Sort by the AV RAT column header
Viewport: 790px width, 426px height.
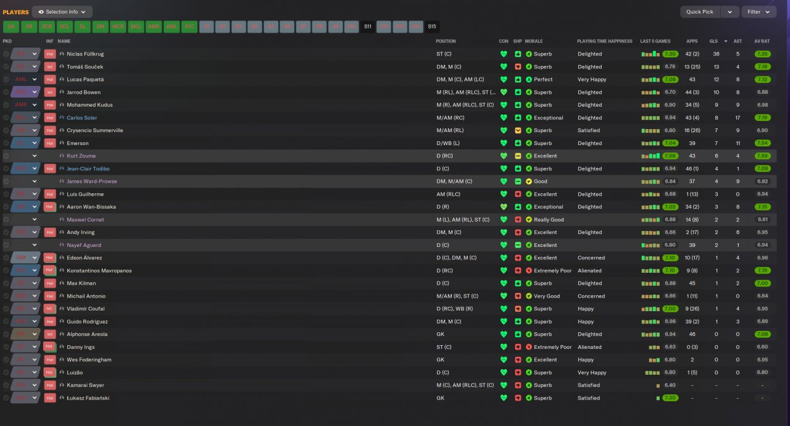pos(762,41)
